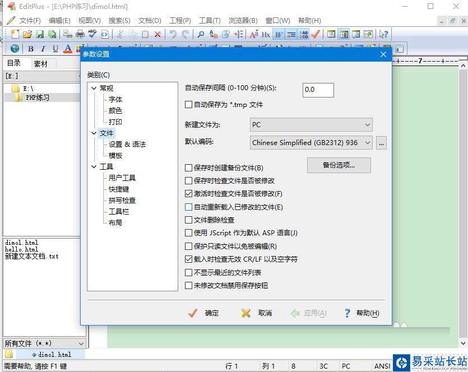Check 自动保存为 *.tmp 文件 checkbox

click(188, 104)
